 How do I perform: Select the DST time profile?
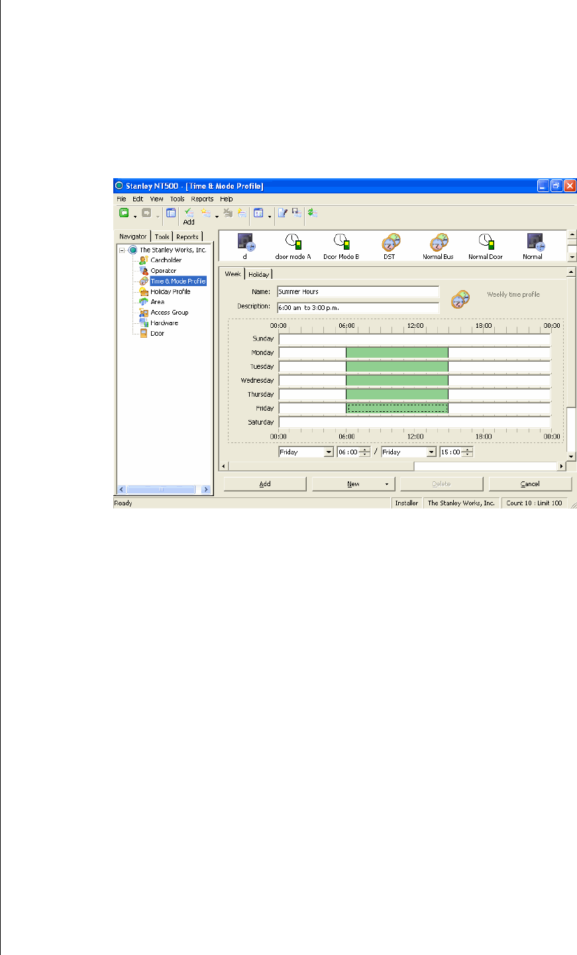pyautogui.click(x=390, y=246)
